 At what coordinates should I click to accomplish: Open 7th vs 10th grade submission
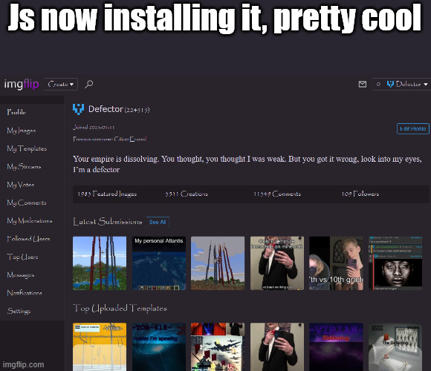pyautogui.click(x=336, y=263)
